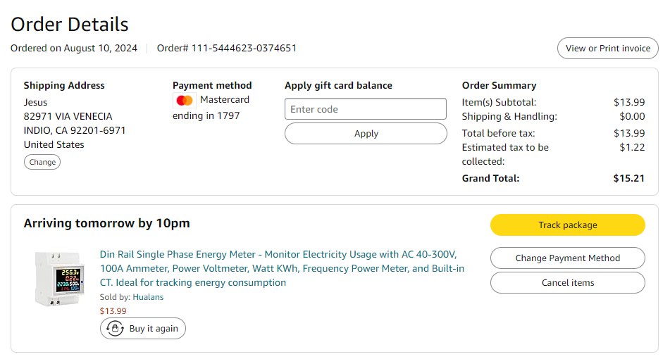Open the Din Rail Energy Meter product link
The image size is (670, 359).
(282, 268)
